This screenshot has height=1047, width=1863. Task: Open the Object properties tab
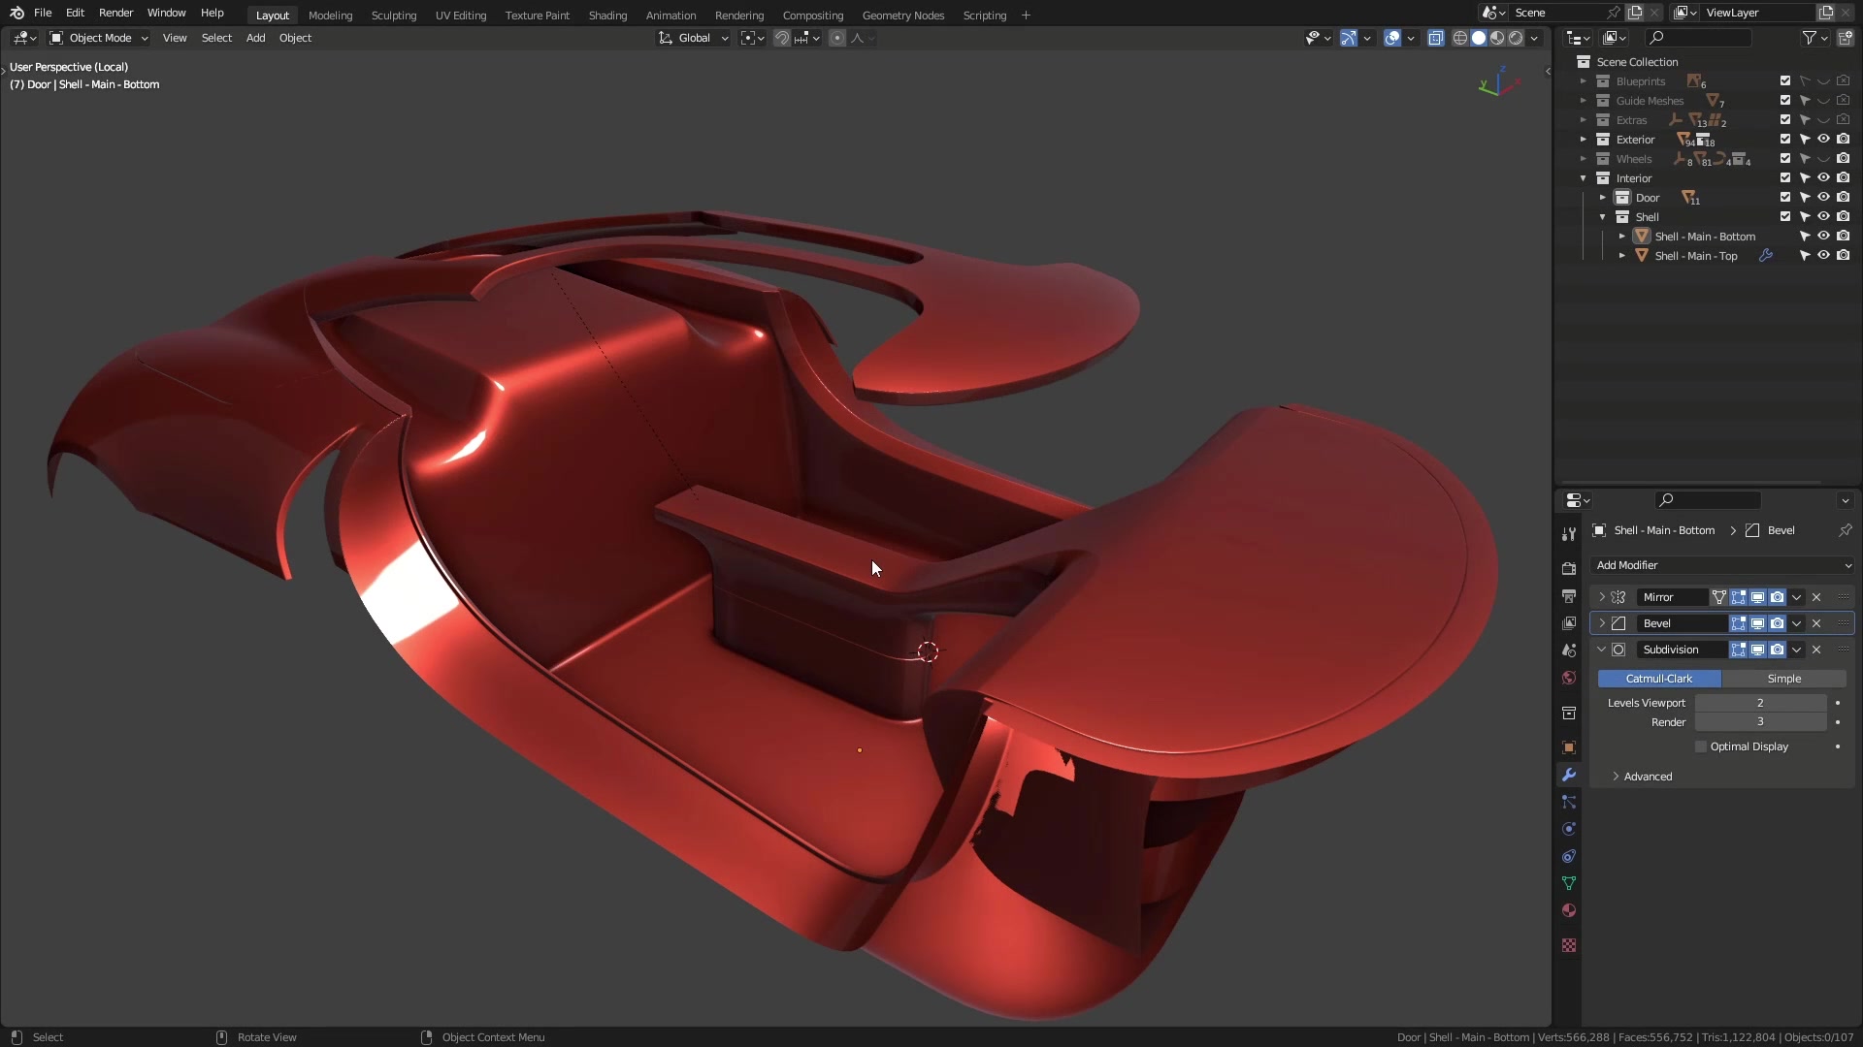(1569, 747)
